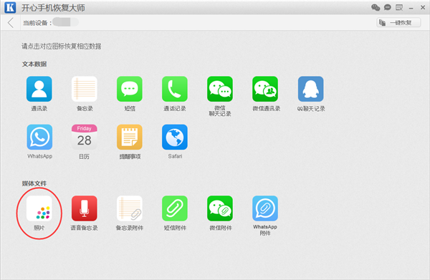Open 微信聊天记录 WeChat chat recovery
The width and height of the screenshot is (430, 280).
[x=220, y=89]
